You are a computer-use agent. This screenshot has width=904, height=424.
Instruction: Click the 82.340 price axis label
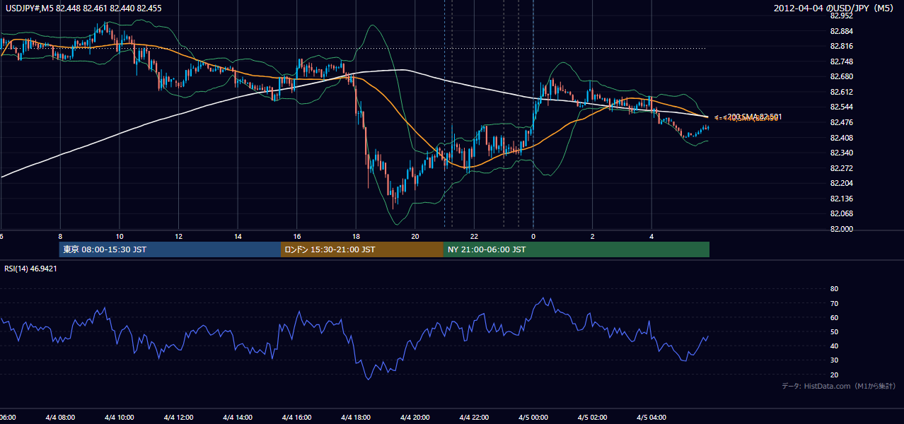(842, 153)
